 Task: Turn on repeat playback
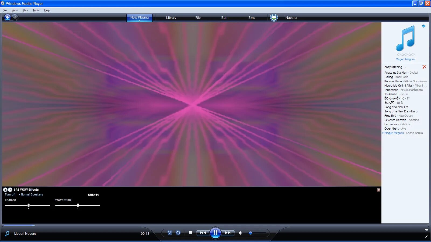click(x=178, y=233)
